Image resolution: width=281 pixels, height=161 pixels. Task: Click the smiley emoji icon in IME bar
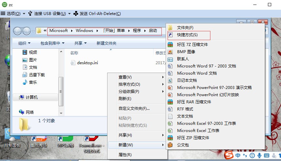252,155
